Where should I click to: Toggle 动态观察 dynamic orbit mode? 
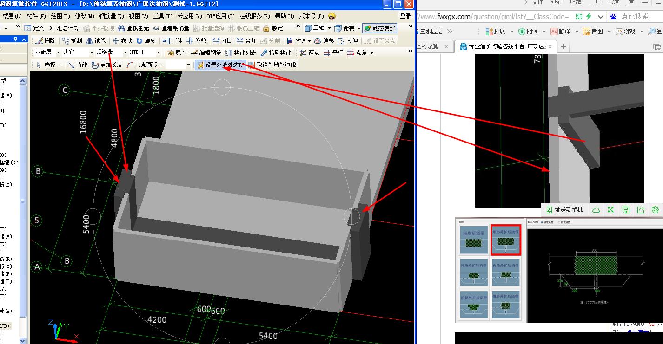click(379, 28)
